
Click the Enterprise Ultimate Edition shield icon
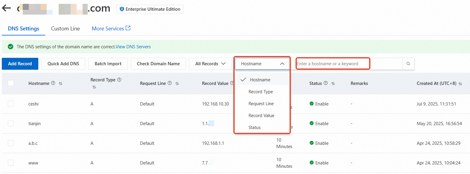tap(122, 9)
